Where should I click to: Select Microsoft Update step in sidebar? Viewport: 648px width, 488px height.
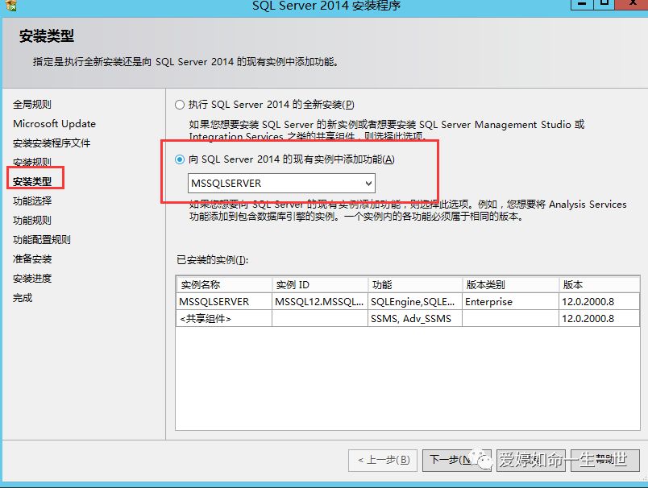pyautogui.click(x=54, y=124)
